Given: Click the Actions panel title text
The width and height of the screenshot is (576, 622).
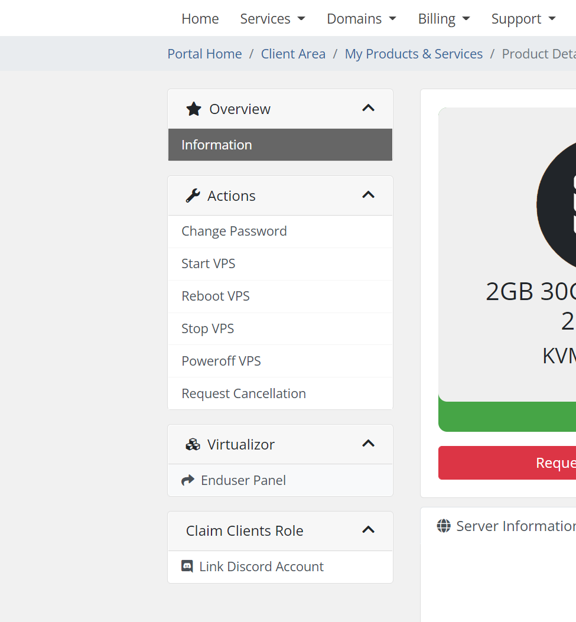Looking at the screenshot, I should pyautogui.click(x=231, y=196).
